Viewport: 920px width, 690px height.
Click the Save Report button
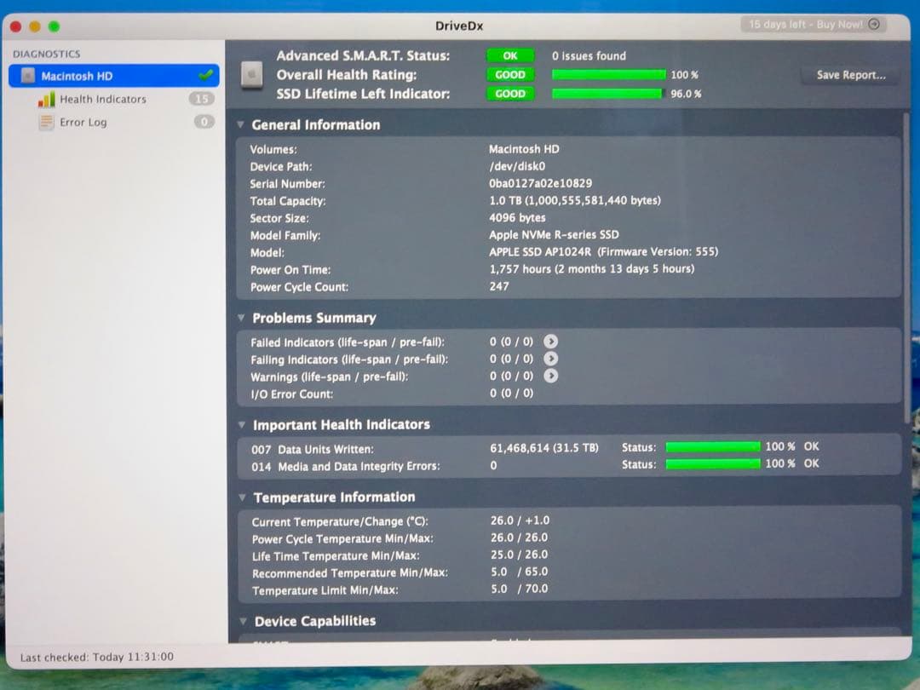849,75
